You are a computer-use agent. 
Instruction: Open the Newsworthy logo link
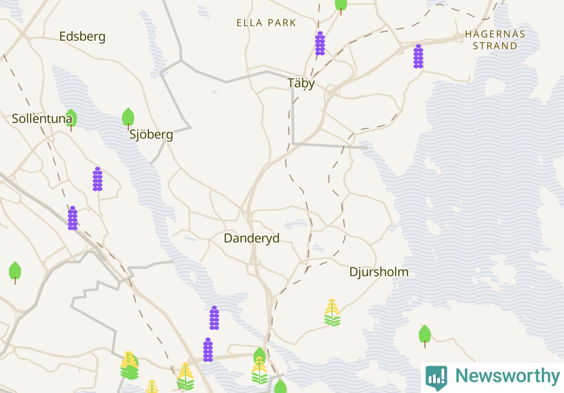click(492, 376)
